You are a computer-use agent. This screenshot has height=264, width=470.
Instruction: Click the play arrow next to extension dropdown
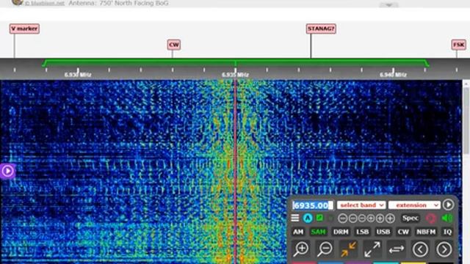[x=448, y=205]
